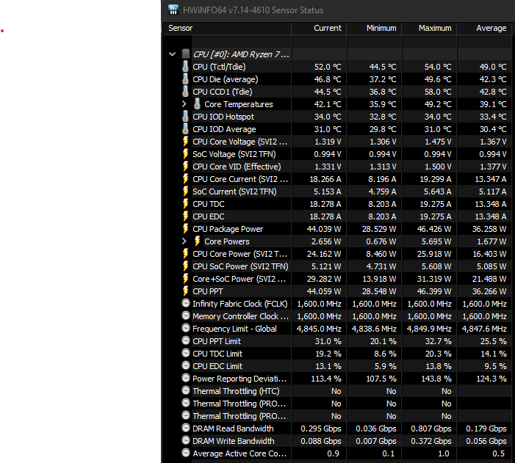Click thermometer icon for CPU (Tctl/Tdie)
This screenshot has height=463, width=515.
click(186, 66)
